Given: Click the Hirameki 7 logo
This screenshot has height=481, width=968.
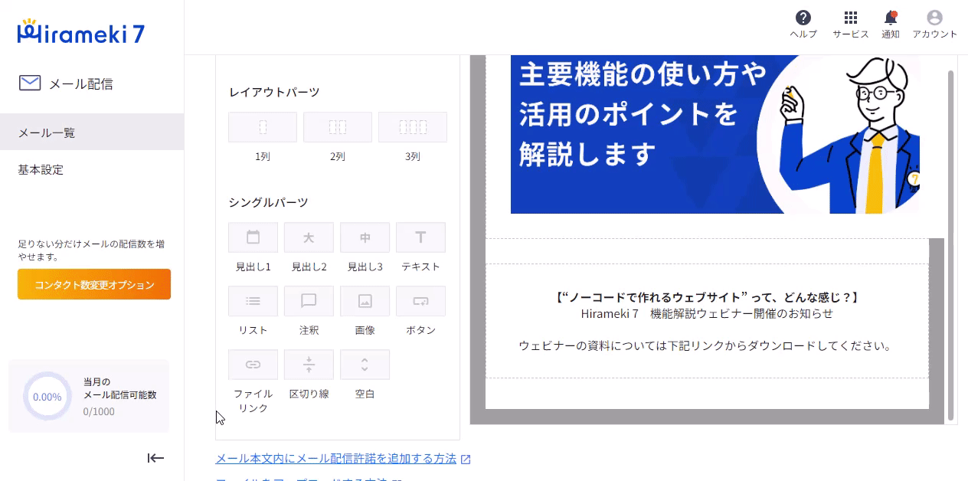Looking at the screenshot, I should coord(80,31).
